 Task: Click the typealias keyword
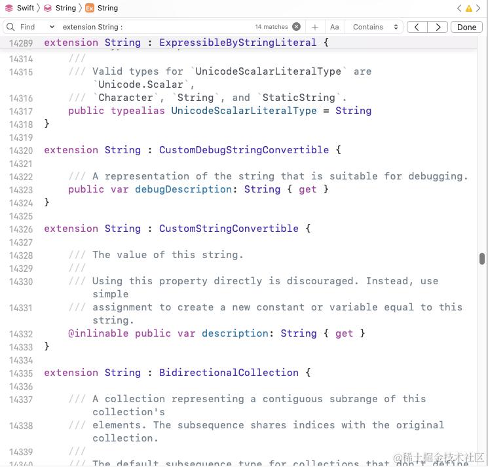[x=138, y=111]
